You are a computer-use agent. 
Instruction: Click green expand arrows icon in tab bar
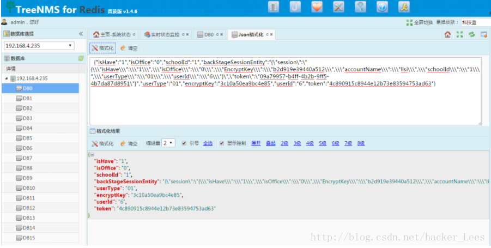460,34
